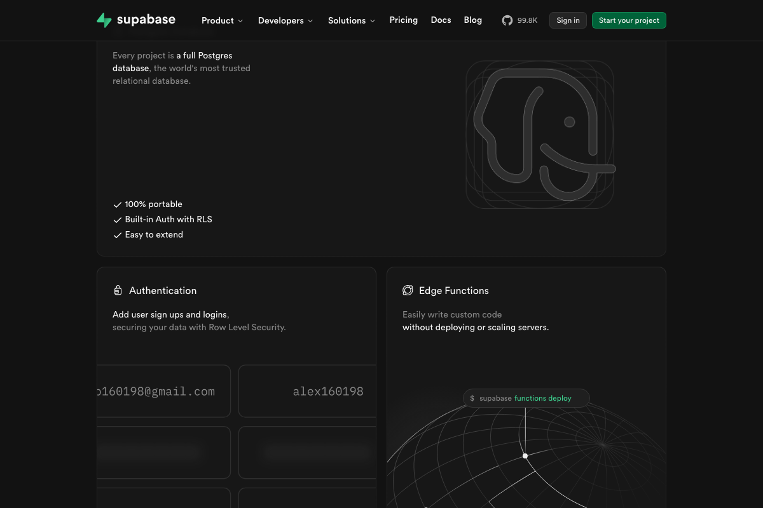
Task: Open the Pricing page
Action: (x=404, y=20)
